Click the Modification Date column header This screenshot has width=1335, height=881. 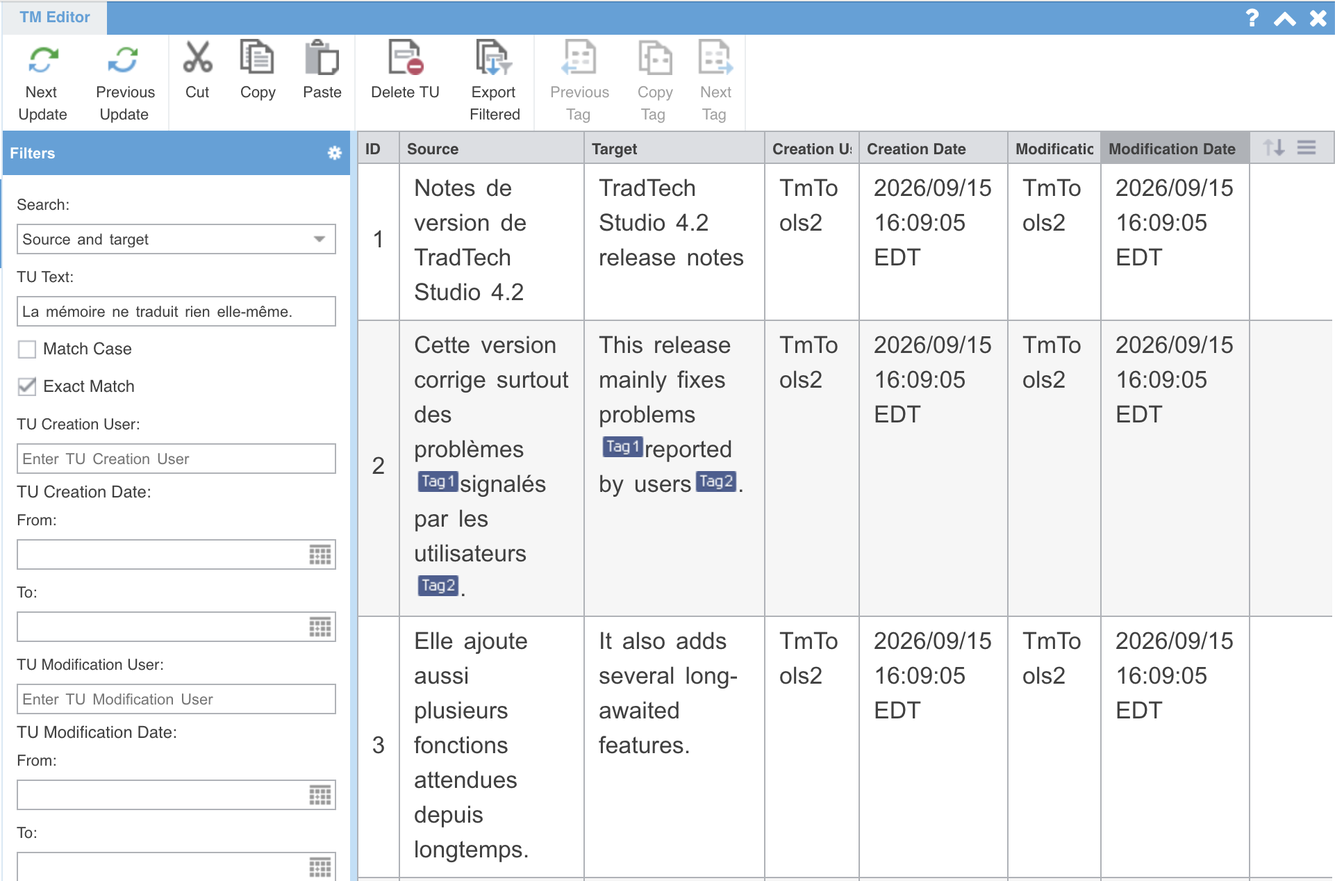[x=1175, y=149]
